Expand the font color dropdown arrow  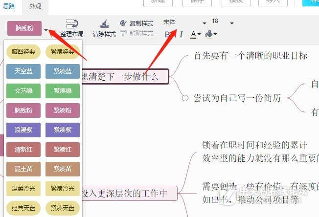point(199,34)
